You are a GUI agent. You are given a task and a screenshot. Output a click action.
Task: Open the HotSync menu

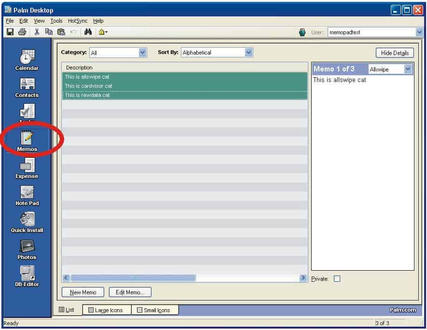coord(77,21)
